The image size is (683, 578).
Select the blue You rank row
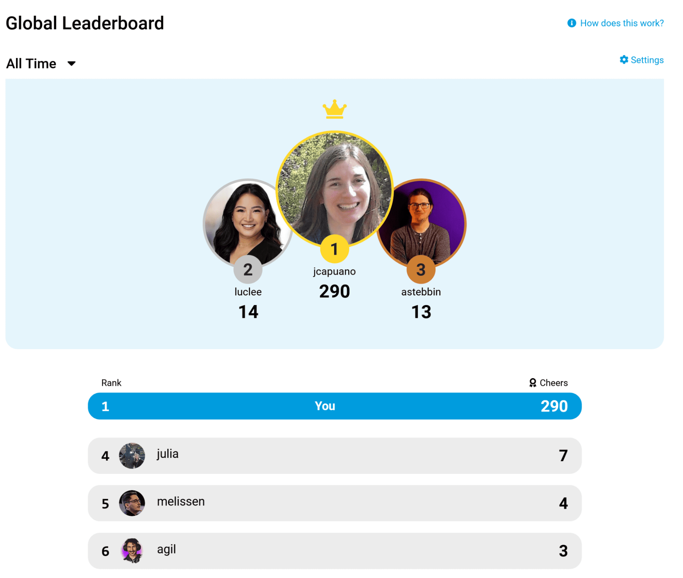point(334,406)
